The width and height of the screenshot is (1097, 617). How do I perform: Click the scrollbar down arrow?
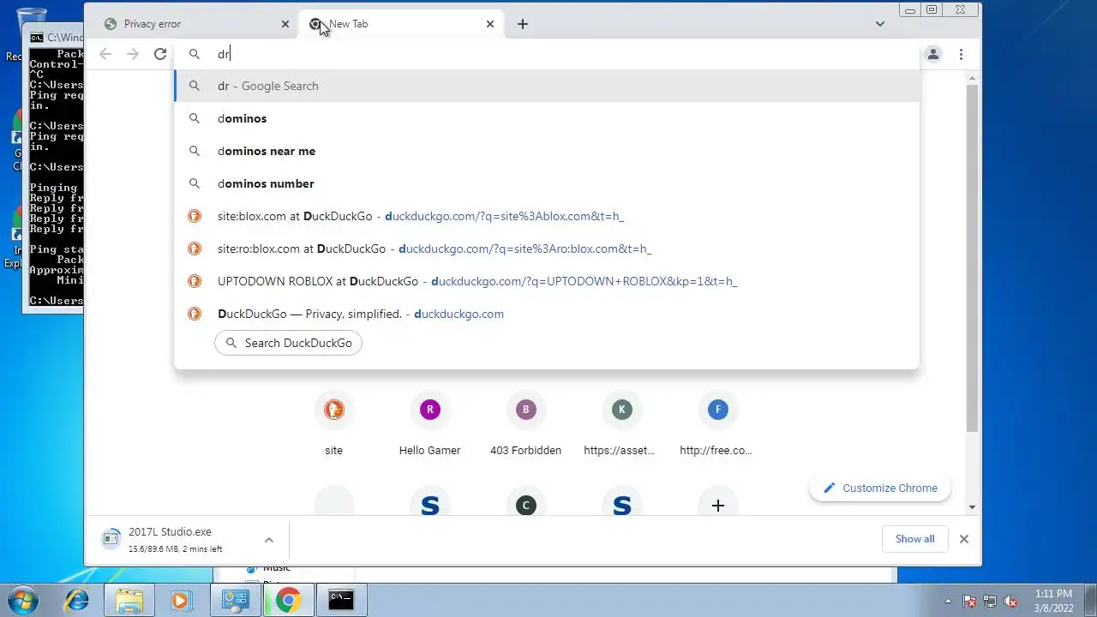[972, 507]
